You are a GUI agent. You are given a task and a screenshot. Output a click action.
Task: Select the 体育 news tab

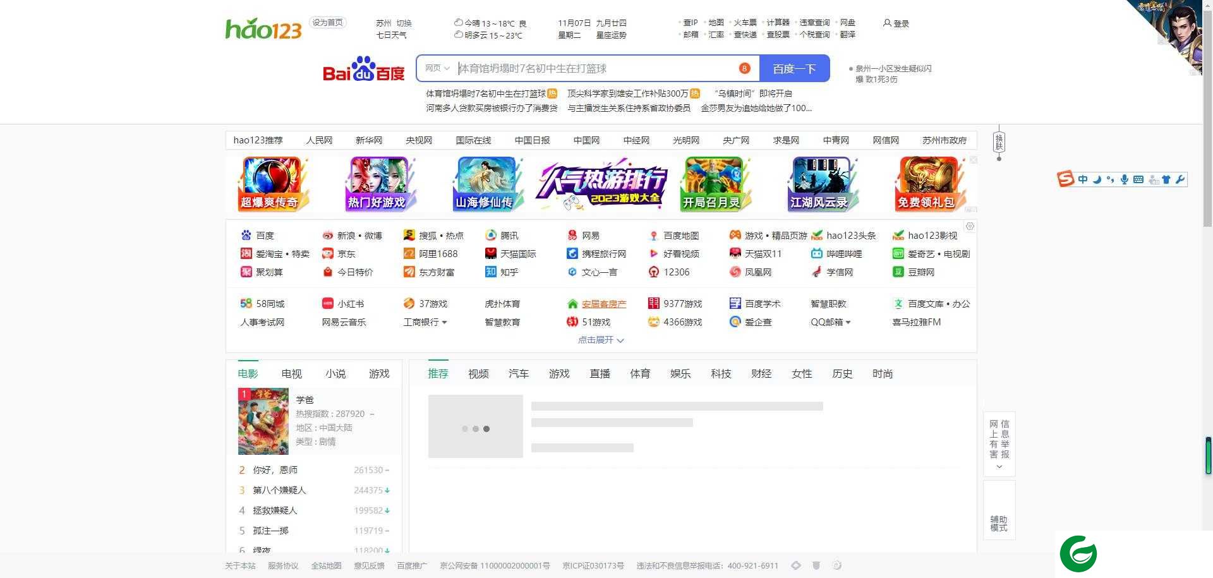coord(640,373)
